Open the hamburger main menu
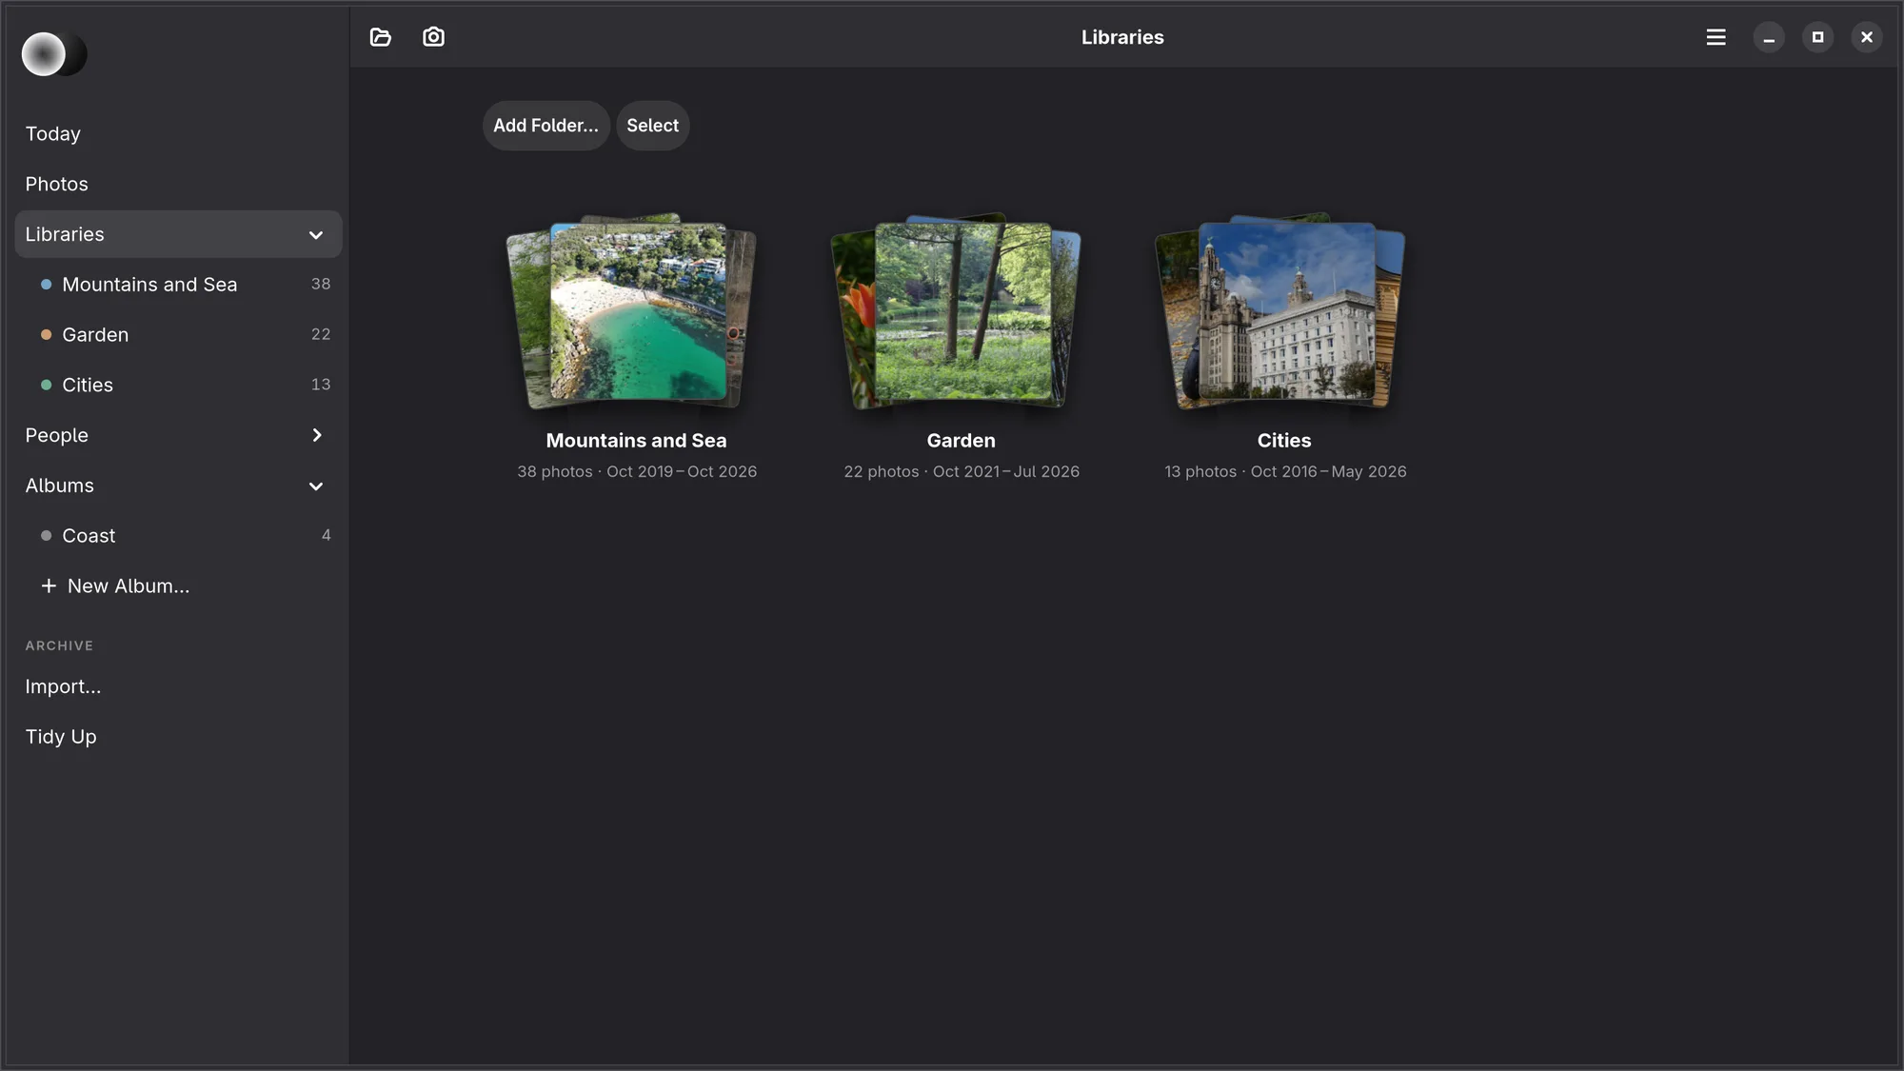Image resolution: width=1904 pixels, height=1071 pixels. [1716, 37]
